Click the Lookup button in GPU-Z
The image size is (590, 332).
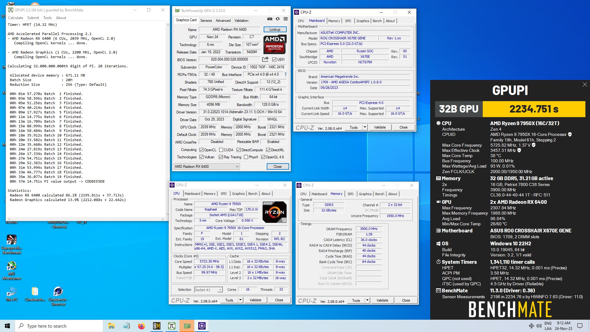tap(275, 30)
